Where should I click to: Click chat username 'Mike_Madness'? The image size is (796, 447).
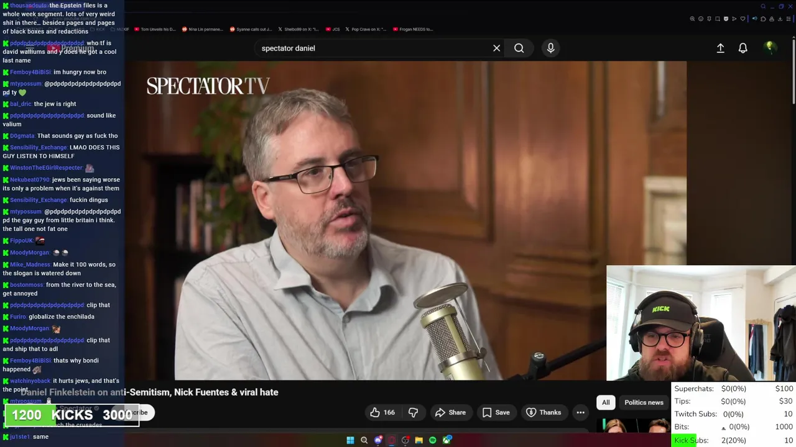(x=30, y=264)
